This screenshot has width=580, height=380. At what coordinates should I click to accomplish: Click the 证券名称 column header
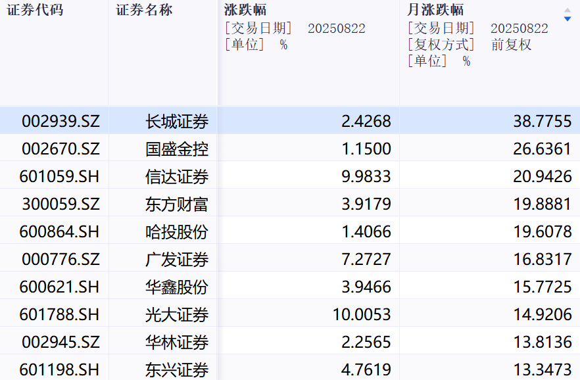(x=144, y=11)
